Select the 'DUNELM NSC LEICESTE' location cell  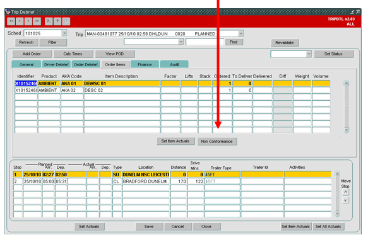point(146,174)
